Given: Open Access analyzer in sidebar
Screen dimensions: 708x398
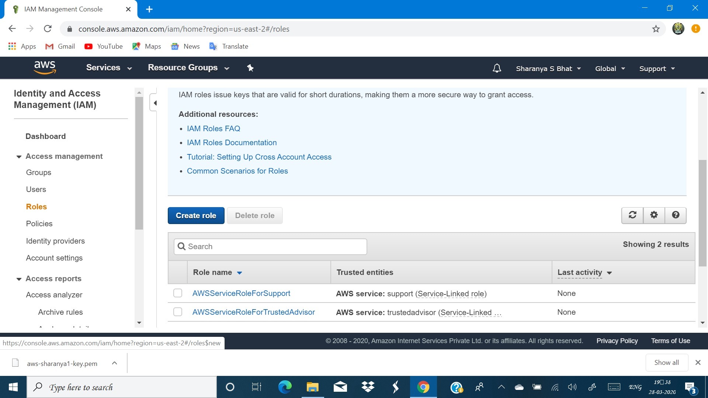Looking at the screenshot, I should click(x=54, y=295).
